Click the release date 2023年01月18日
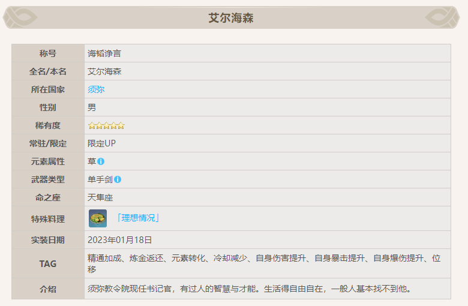 point(120,240)
